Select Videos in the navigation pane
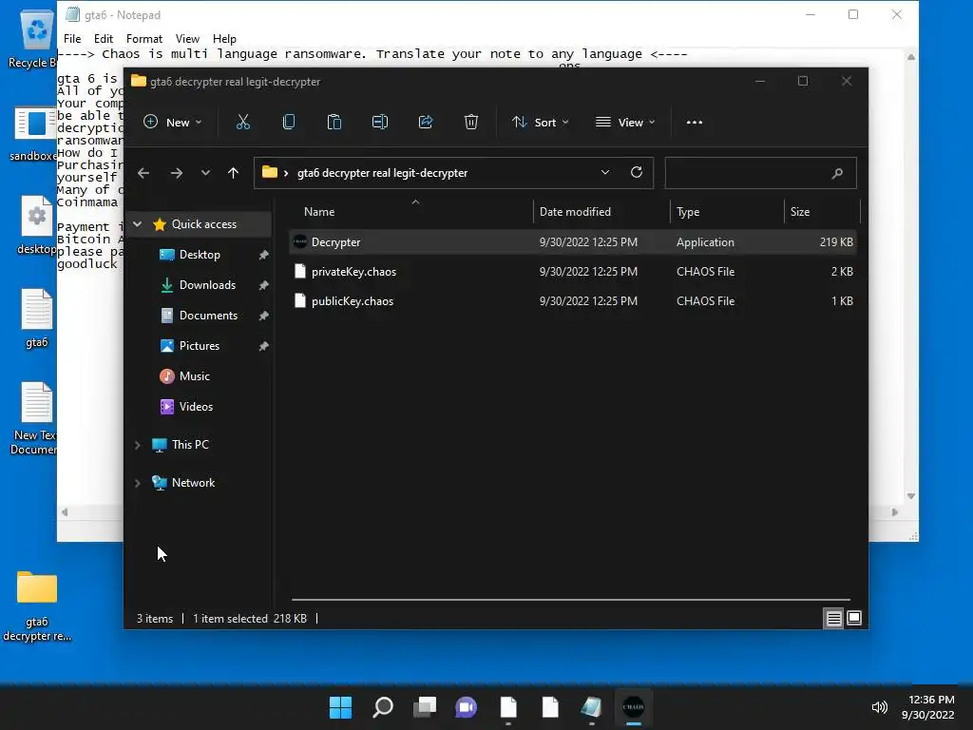The width and height of the screenshot is (973, 730). pyautogui.click(x=200, y=407)
